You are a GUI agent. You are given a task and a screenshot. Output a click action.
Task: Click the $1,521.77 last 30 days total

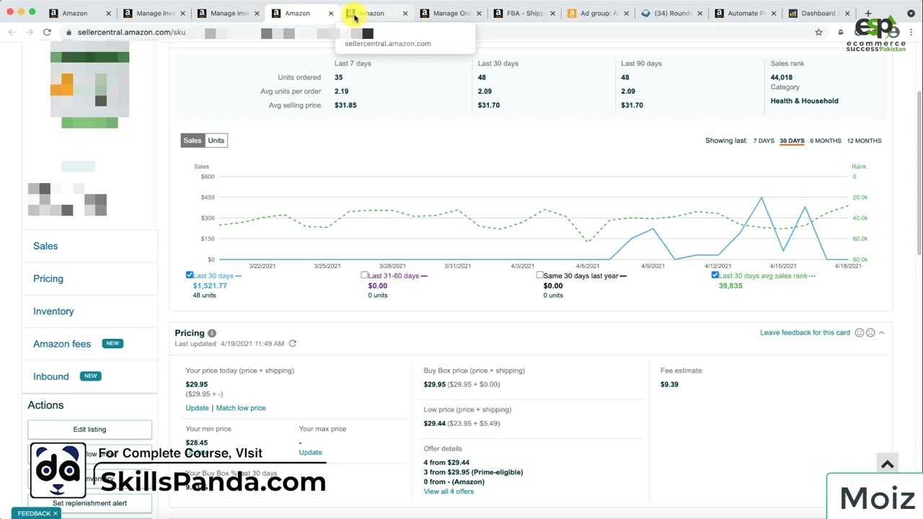[210, 285]
